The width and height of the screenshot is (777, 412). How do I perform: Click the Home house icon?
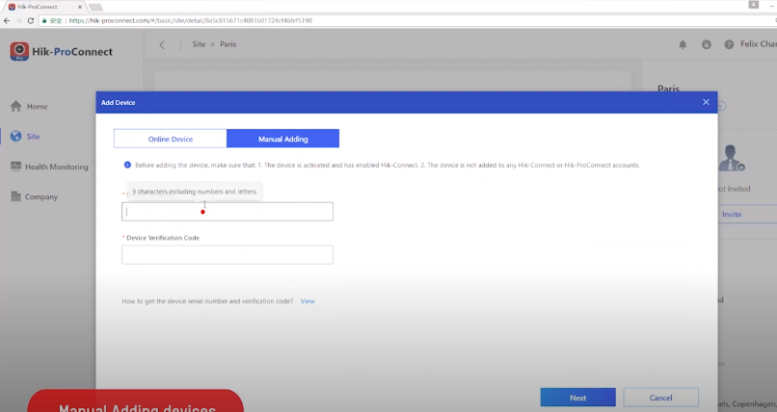click(15, 106)
